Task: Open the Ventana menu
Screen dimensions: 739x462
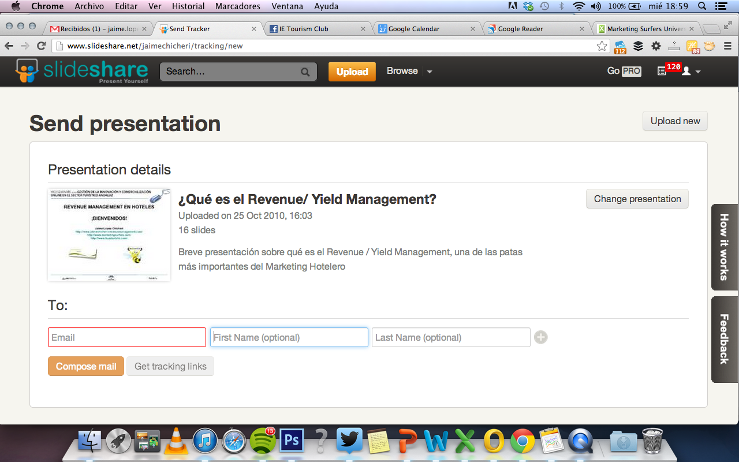Action: coord(287,6)
